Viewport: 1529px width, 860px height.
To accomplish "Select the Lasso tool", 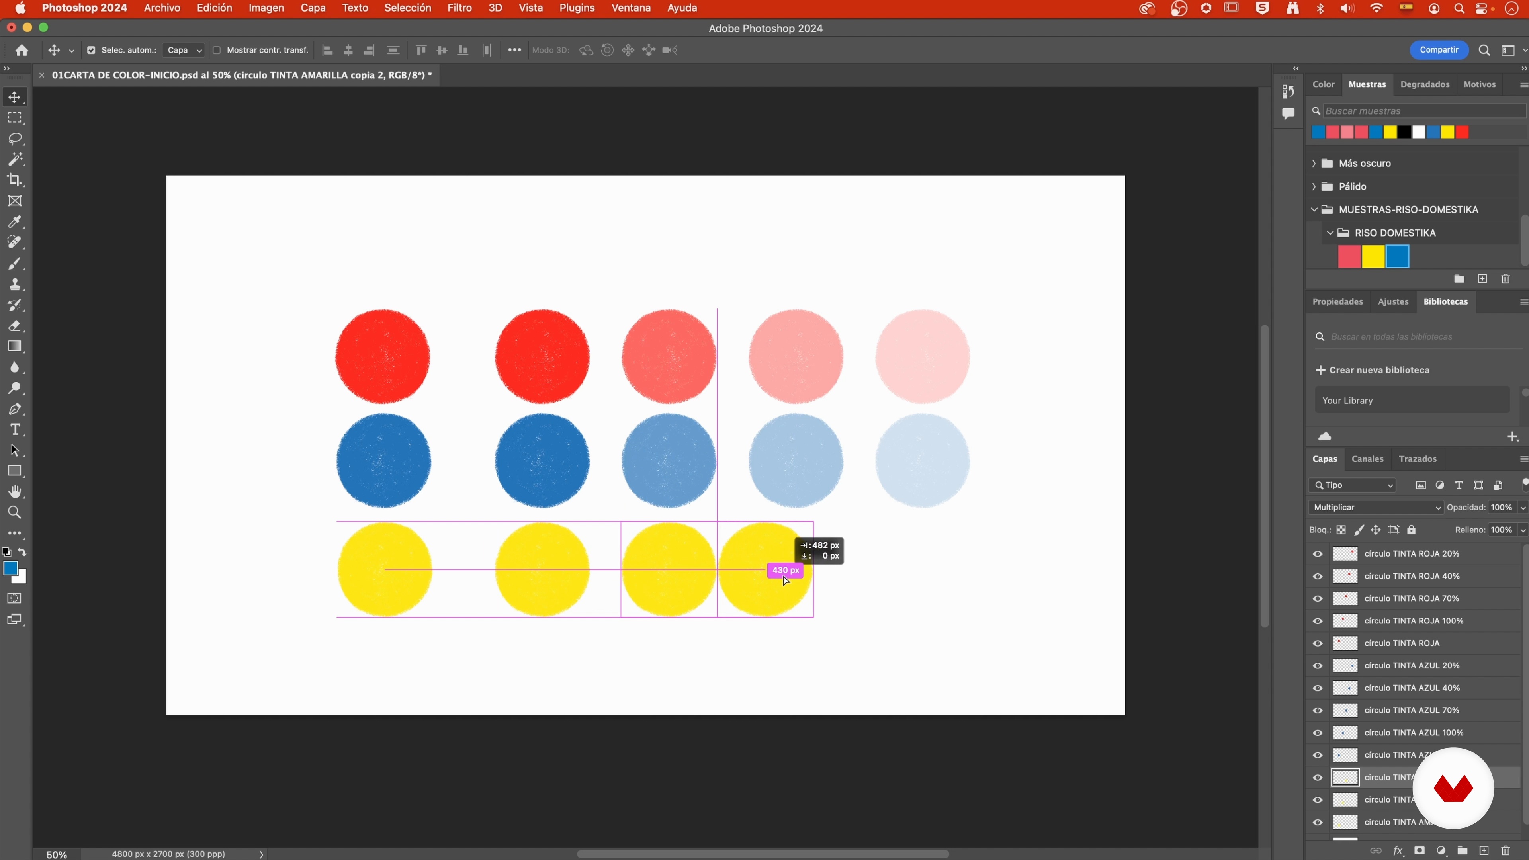I will (15, 139).
